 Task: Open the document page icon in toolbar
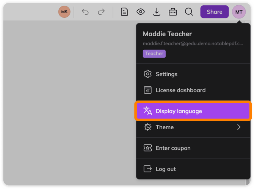coord(124,12)
